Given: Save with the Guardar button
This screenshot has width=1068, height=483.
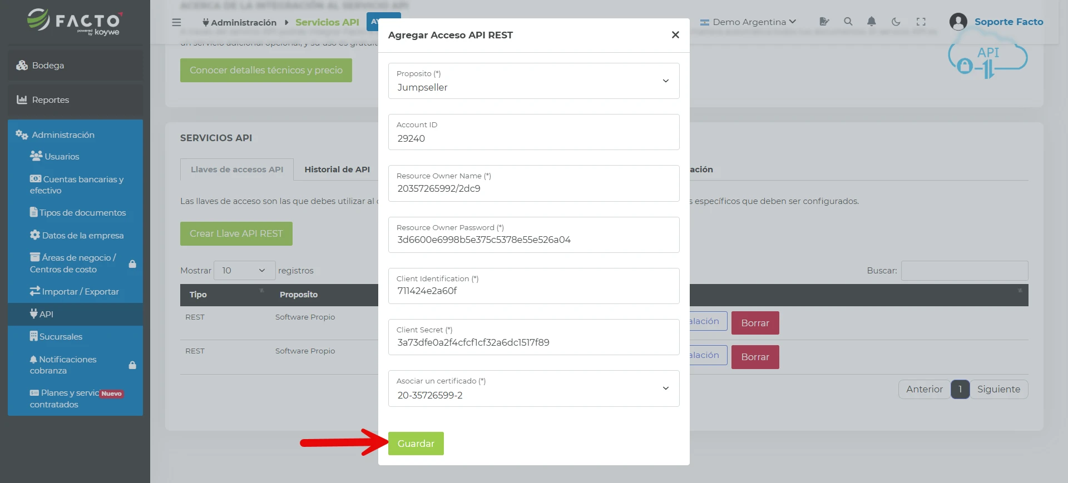Looking at the screenshot, I should (416, 444).
